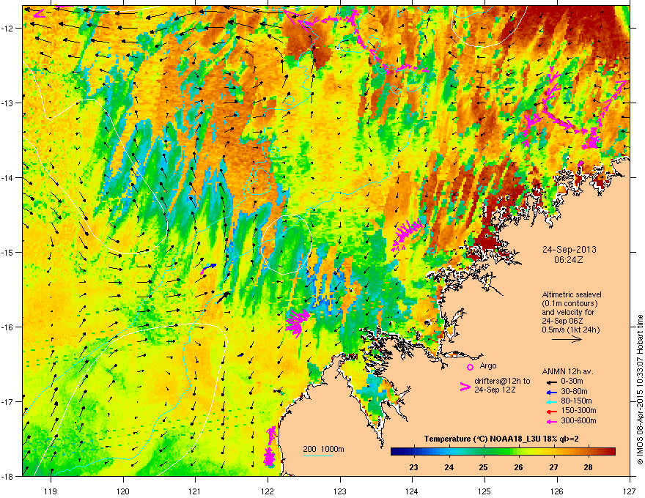Image resolution: width=645 pixels, height=498 pixels.
Task: Click the '24' color bar tick label
Action: (449, 467)
